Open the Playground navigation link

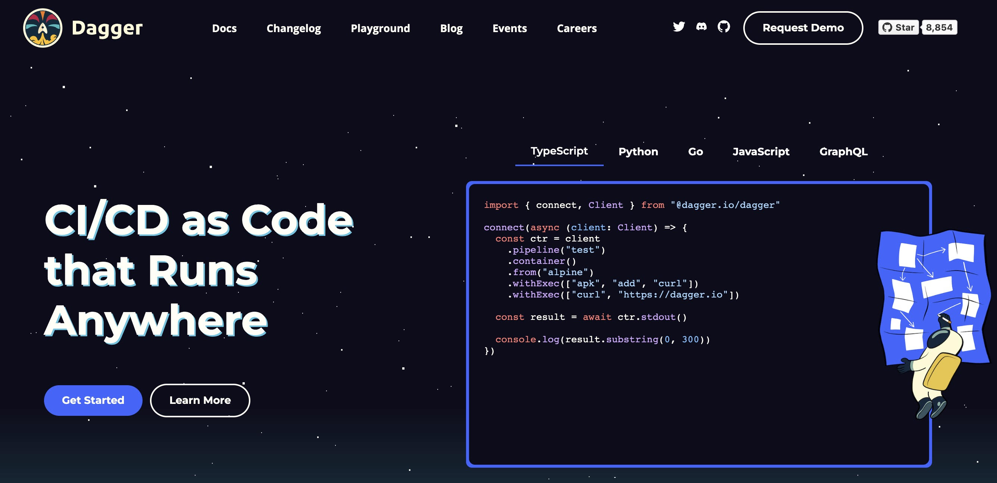tap(380, 28)
